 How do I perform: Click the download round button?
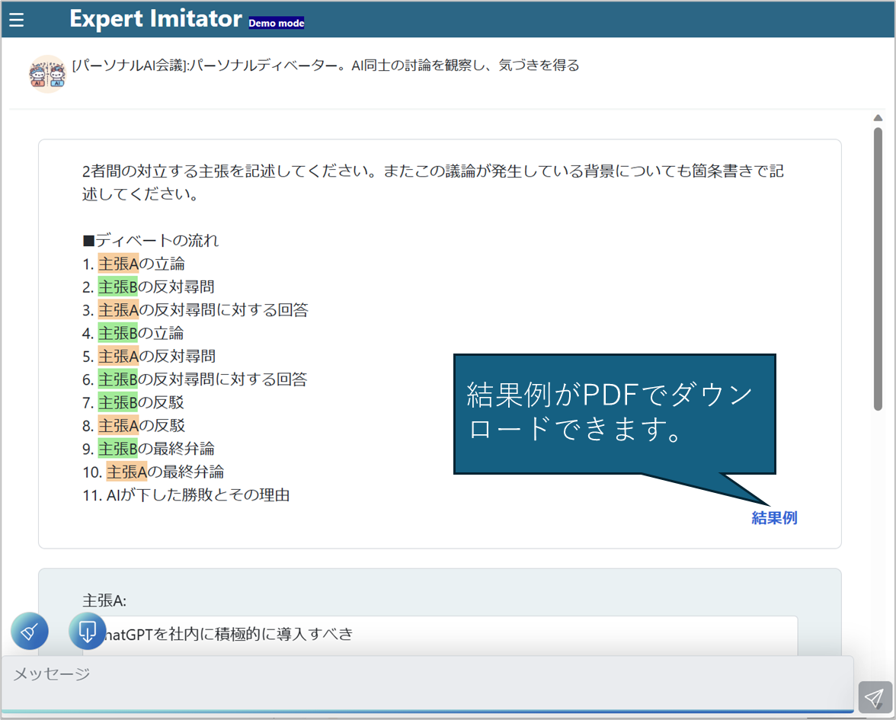pos(87,631)
